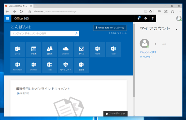
Task: Open the 管理者 admin tile
Action: pyautogui.click(x=82, y=66)
